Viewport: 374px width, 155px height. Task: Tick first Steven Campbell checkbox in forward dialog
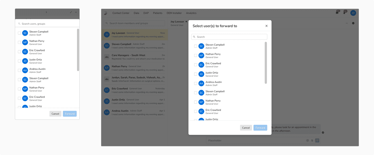[x=195, y=46]
